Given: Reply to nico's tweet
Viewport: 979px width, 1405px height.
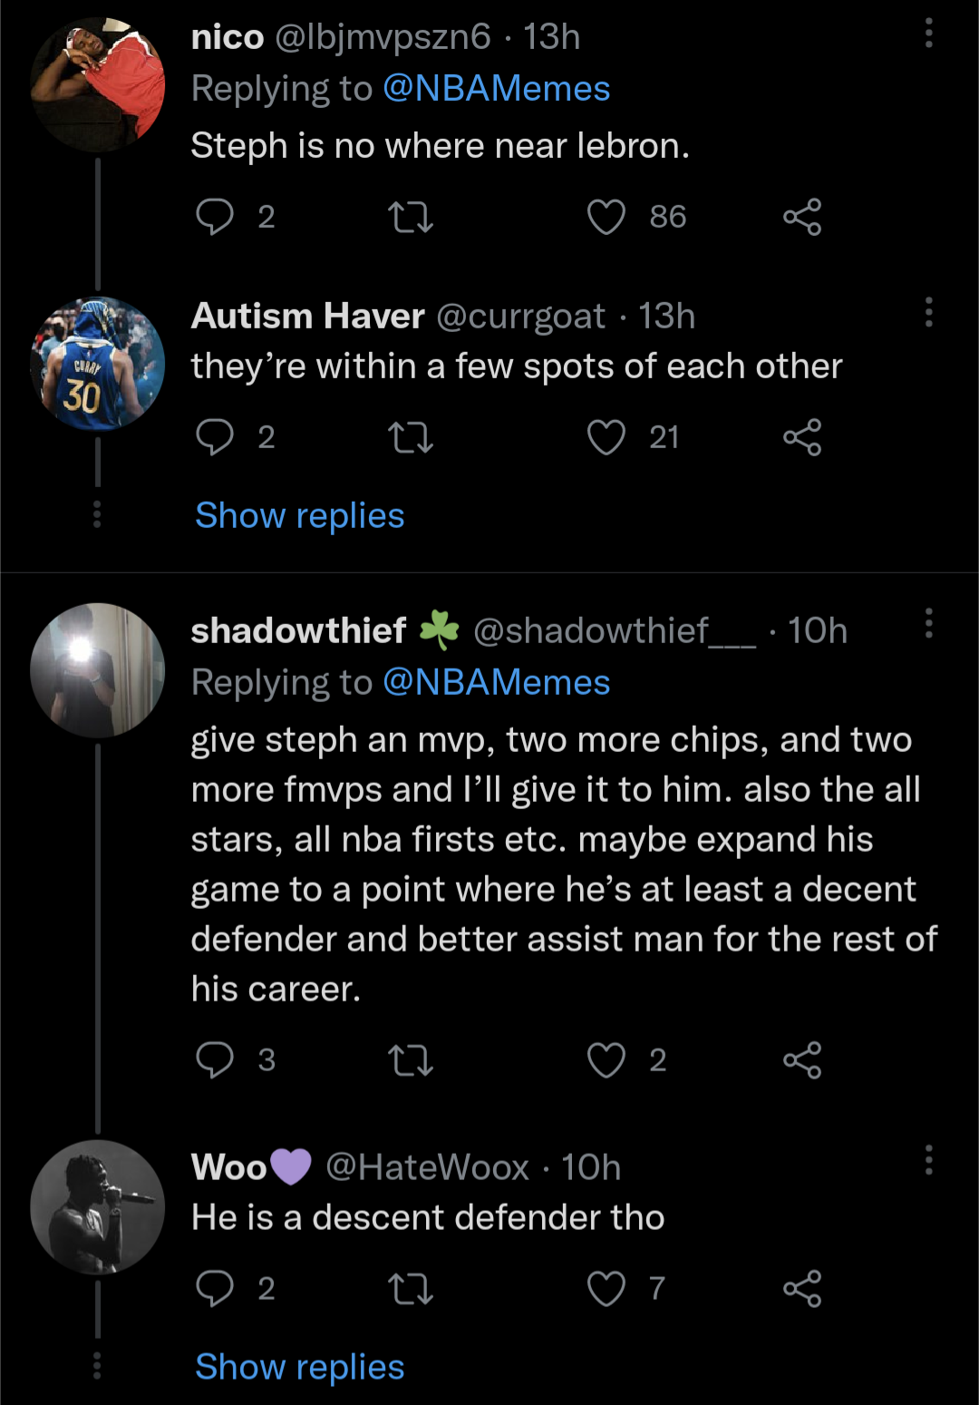Looking at the screenshot, I should click(215, 218).
